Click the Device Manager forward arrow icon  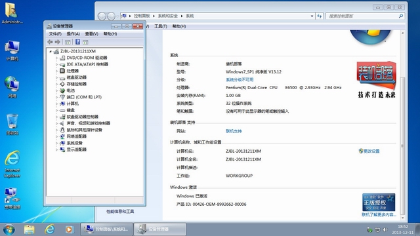[58, 42]
